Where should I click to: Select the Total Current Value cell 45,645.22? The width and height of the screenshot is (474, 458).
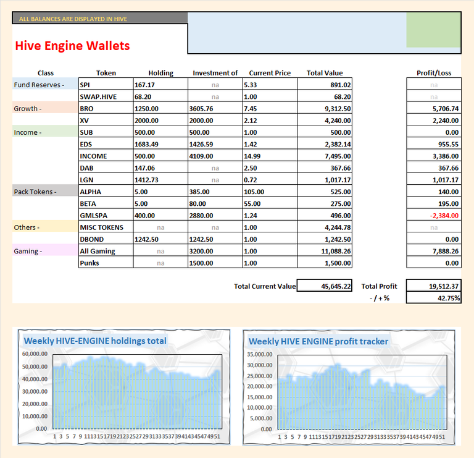[x=325, y=286]
